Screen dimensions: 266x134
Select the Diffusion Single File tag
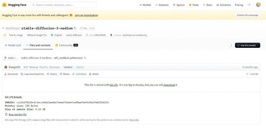point(37,35)
